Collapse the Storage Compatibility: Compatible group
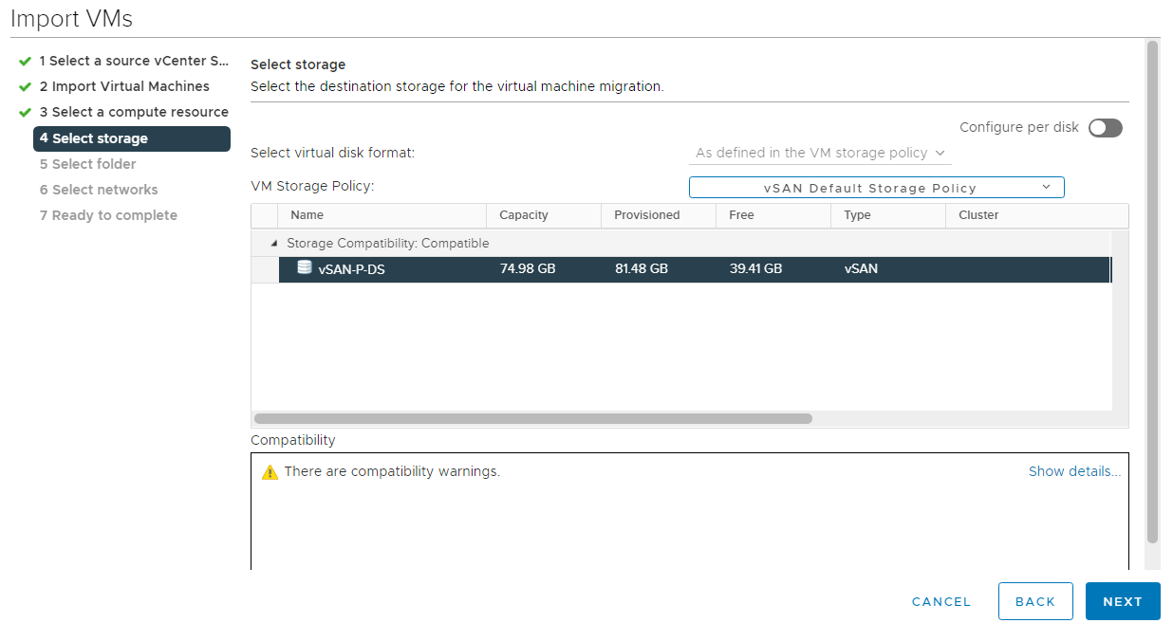Screen dimensions: 1173x623 (x=274, y=244)
